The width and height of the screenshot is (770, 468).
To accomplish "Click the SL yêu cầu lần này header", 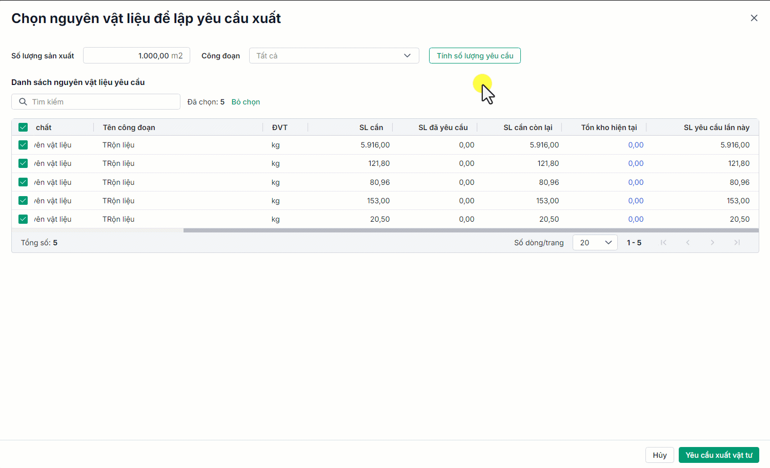I will [717, 127].
